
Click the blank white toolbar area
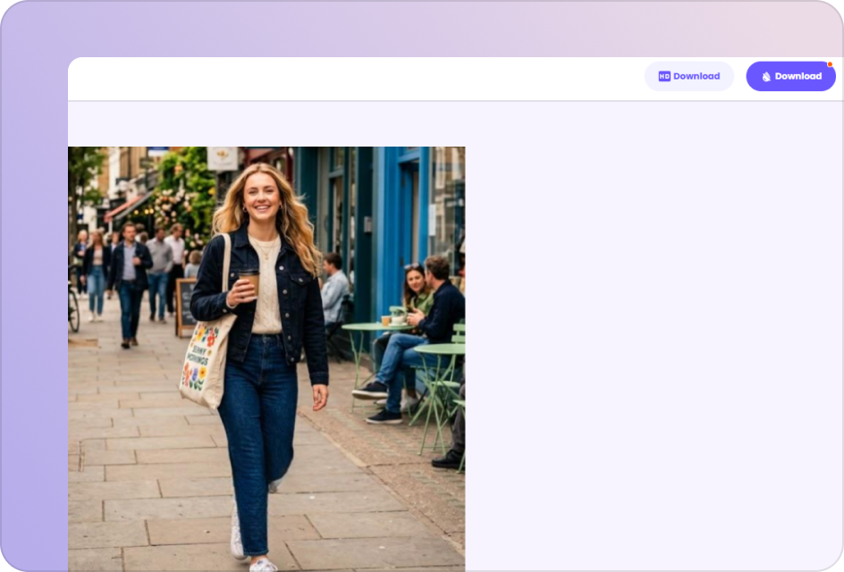(x=358, y=79)
